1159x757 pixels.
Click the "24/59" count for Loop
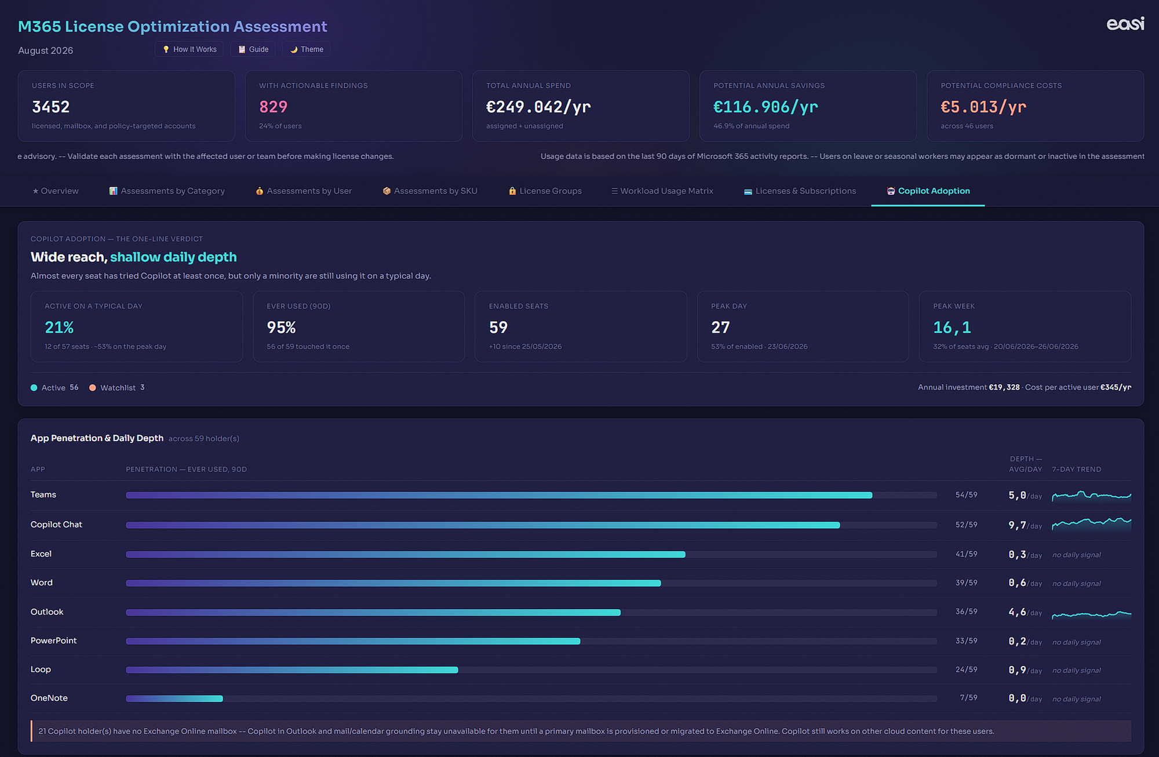(966, 669)
